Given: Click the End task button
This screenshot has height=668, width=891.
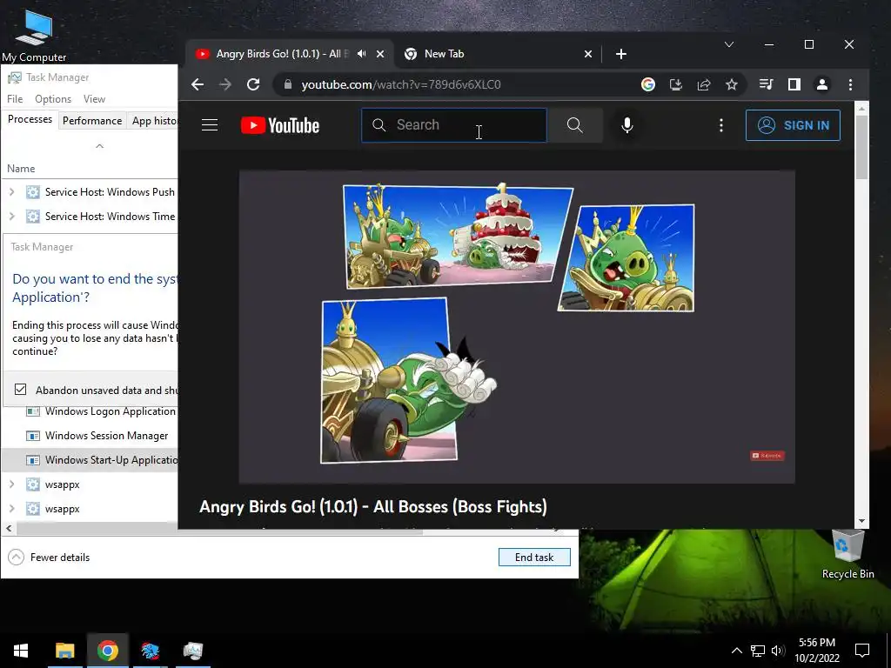Looking at the screenshot, I should click(534, 558).
